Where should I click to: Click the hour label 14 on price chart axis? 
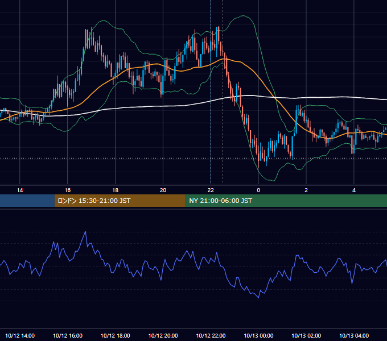(x=20, y=190)
